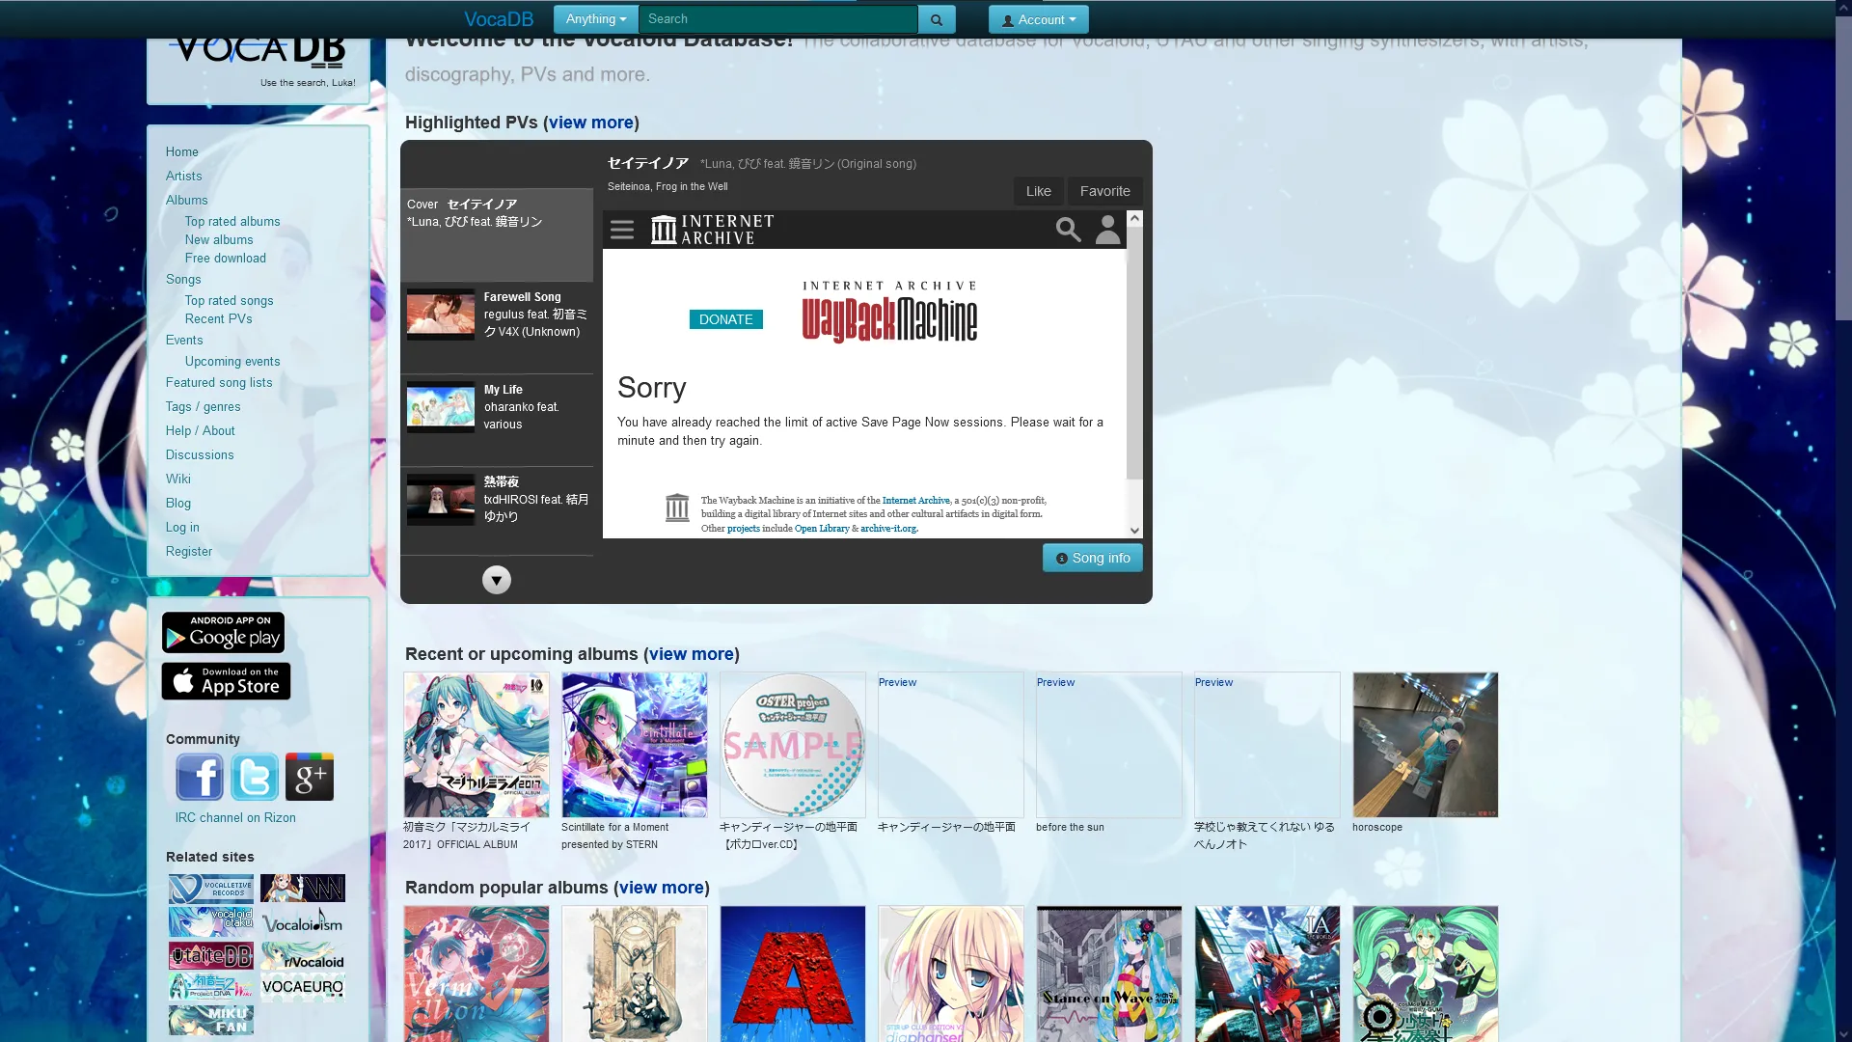This screenshot has width=1852, height=1042.
Task: Click the Song info button
Action: pyautogui.click(x=1092, y=558)
